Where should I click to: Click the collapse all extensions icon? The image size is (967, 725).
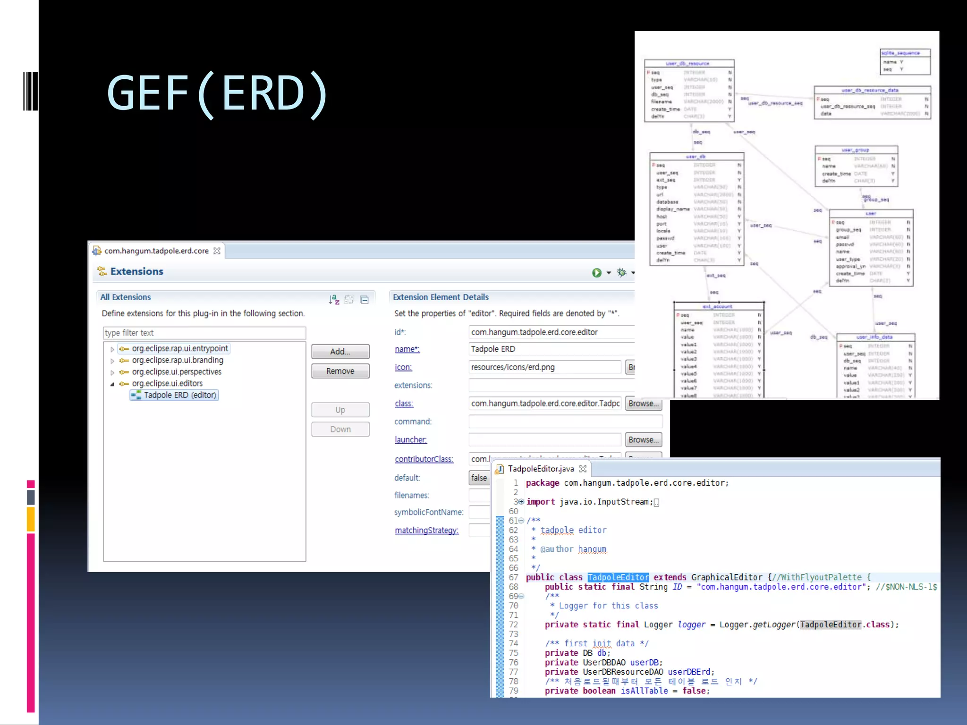365,300
